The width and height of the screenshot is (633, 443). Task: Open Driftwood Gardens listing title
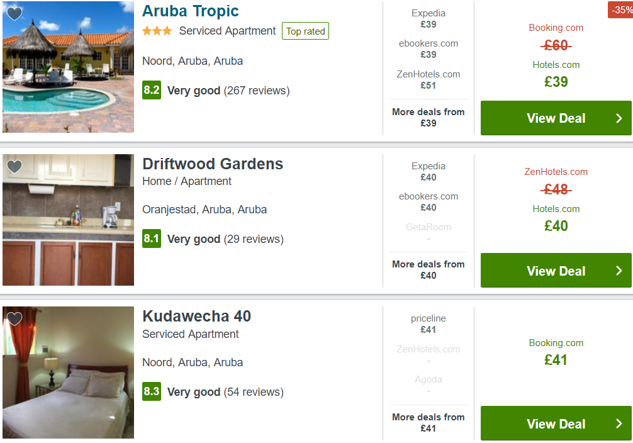[x=213, y=164]
